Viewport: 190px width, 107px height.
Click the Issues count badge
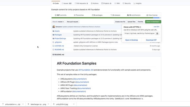(x=70, y=3)
